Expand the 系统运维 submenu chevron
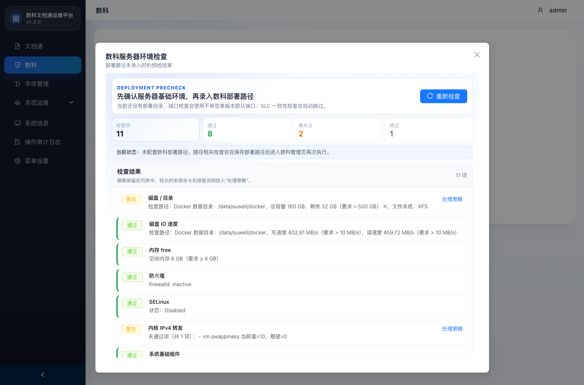Viewport: 584px width, 385px height. [x=71, y=102]
